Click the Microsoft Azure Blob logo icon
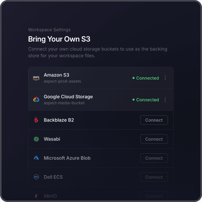This screenshot has height=202, width=202. [36, 158]
